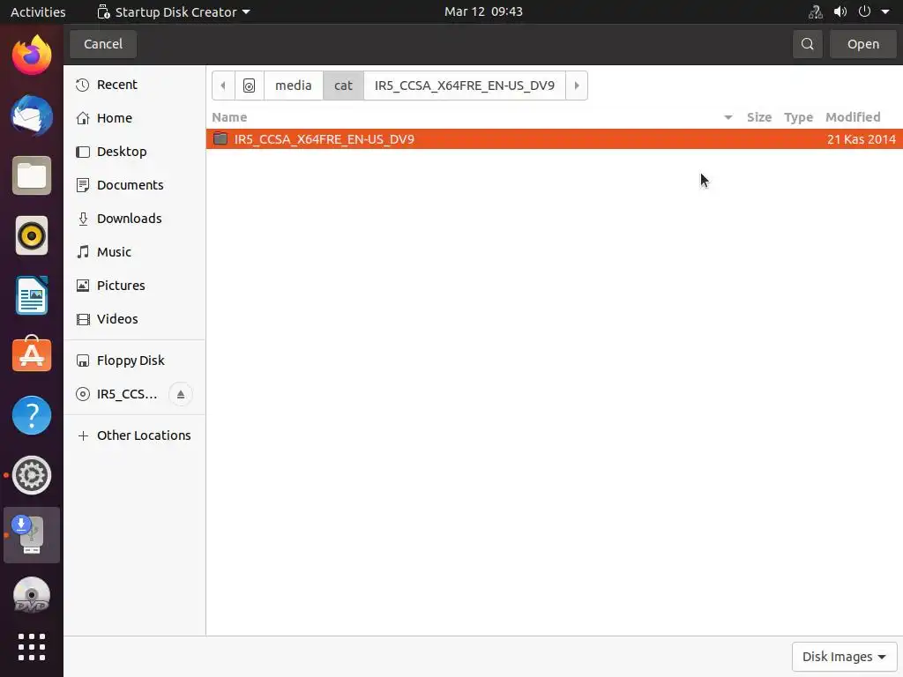Viewport: 903px width, 677px height.
Task: Eject the IR5_CCS disc in sidebar
Action: 180,394
